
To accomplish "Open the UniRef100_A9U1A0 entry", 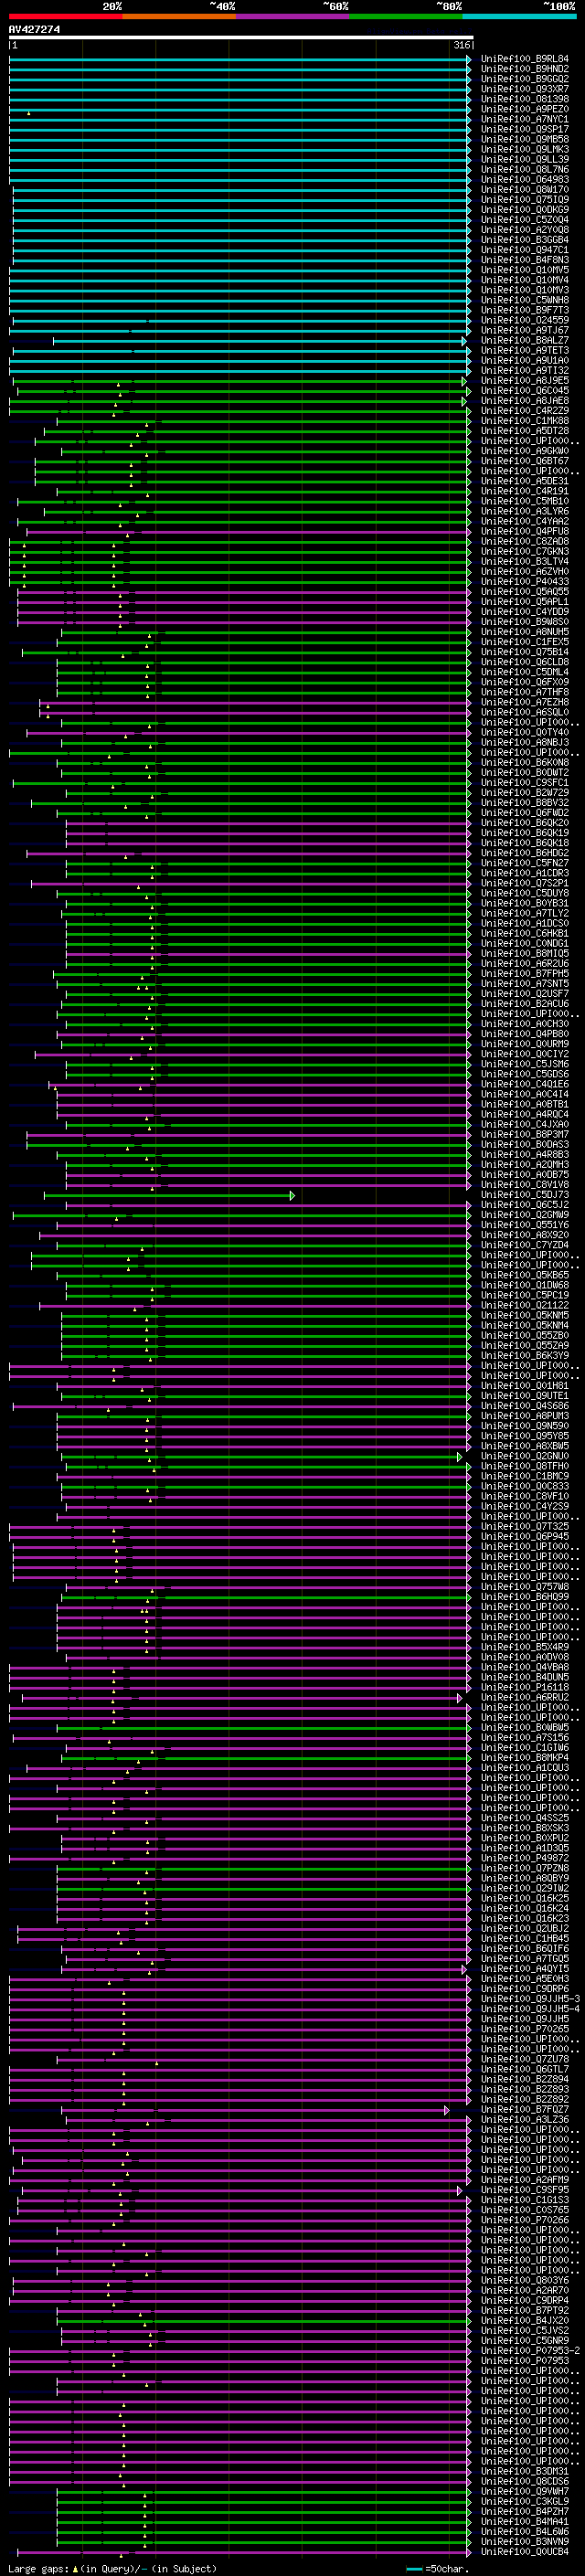I will point(524,360).
